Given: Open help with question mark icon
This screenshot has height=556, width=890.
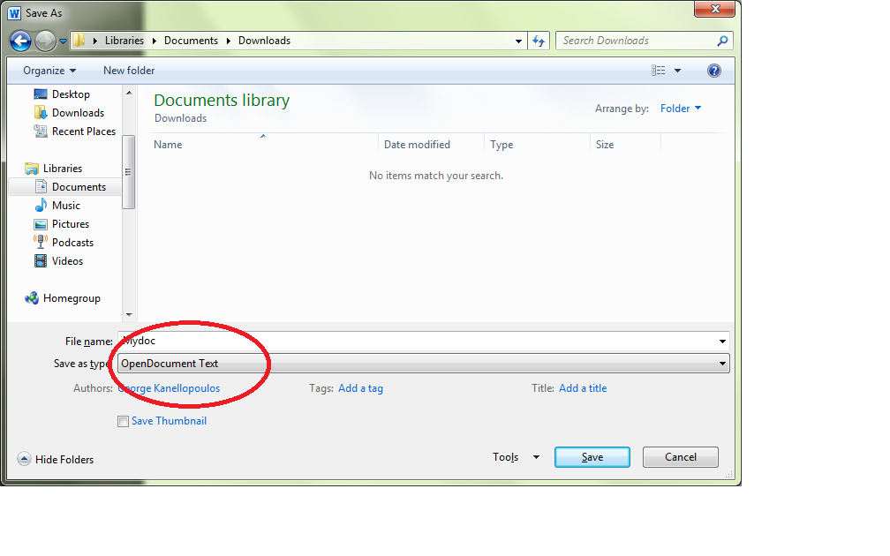Looking at the screenshot, I should click(x=714, y=71).
